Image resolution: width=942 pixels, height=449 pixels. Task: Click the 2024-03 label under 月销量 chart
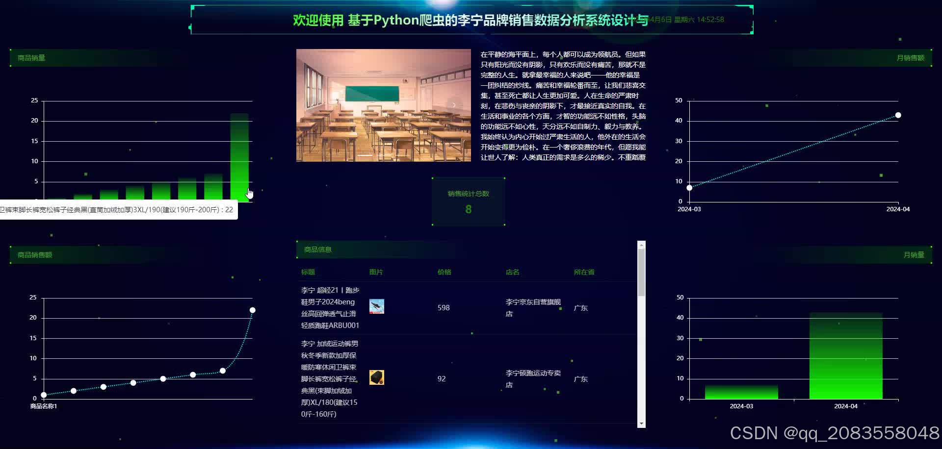point(741,406)
